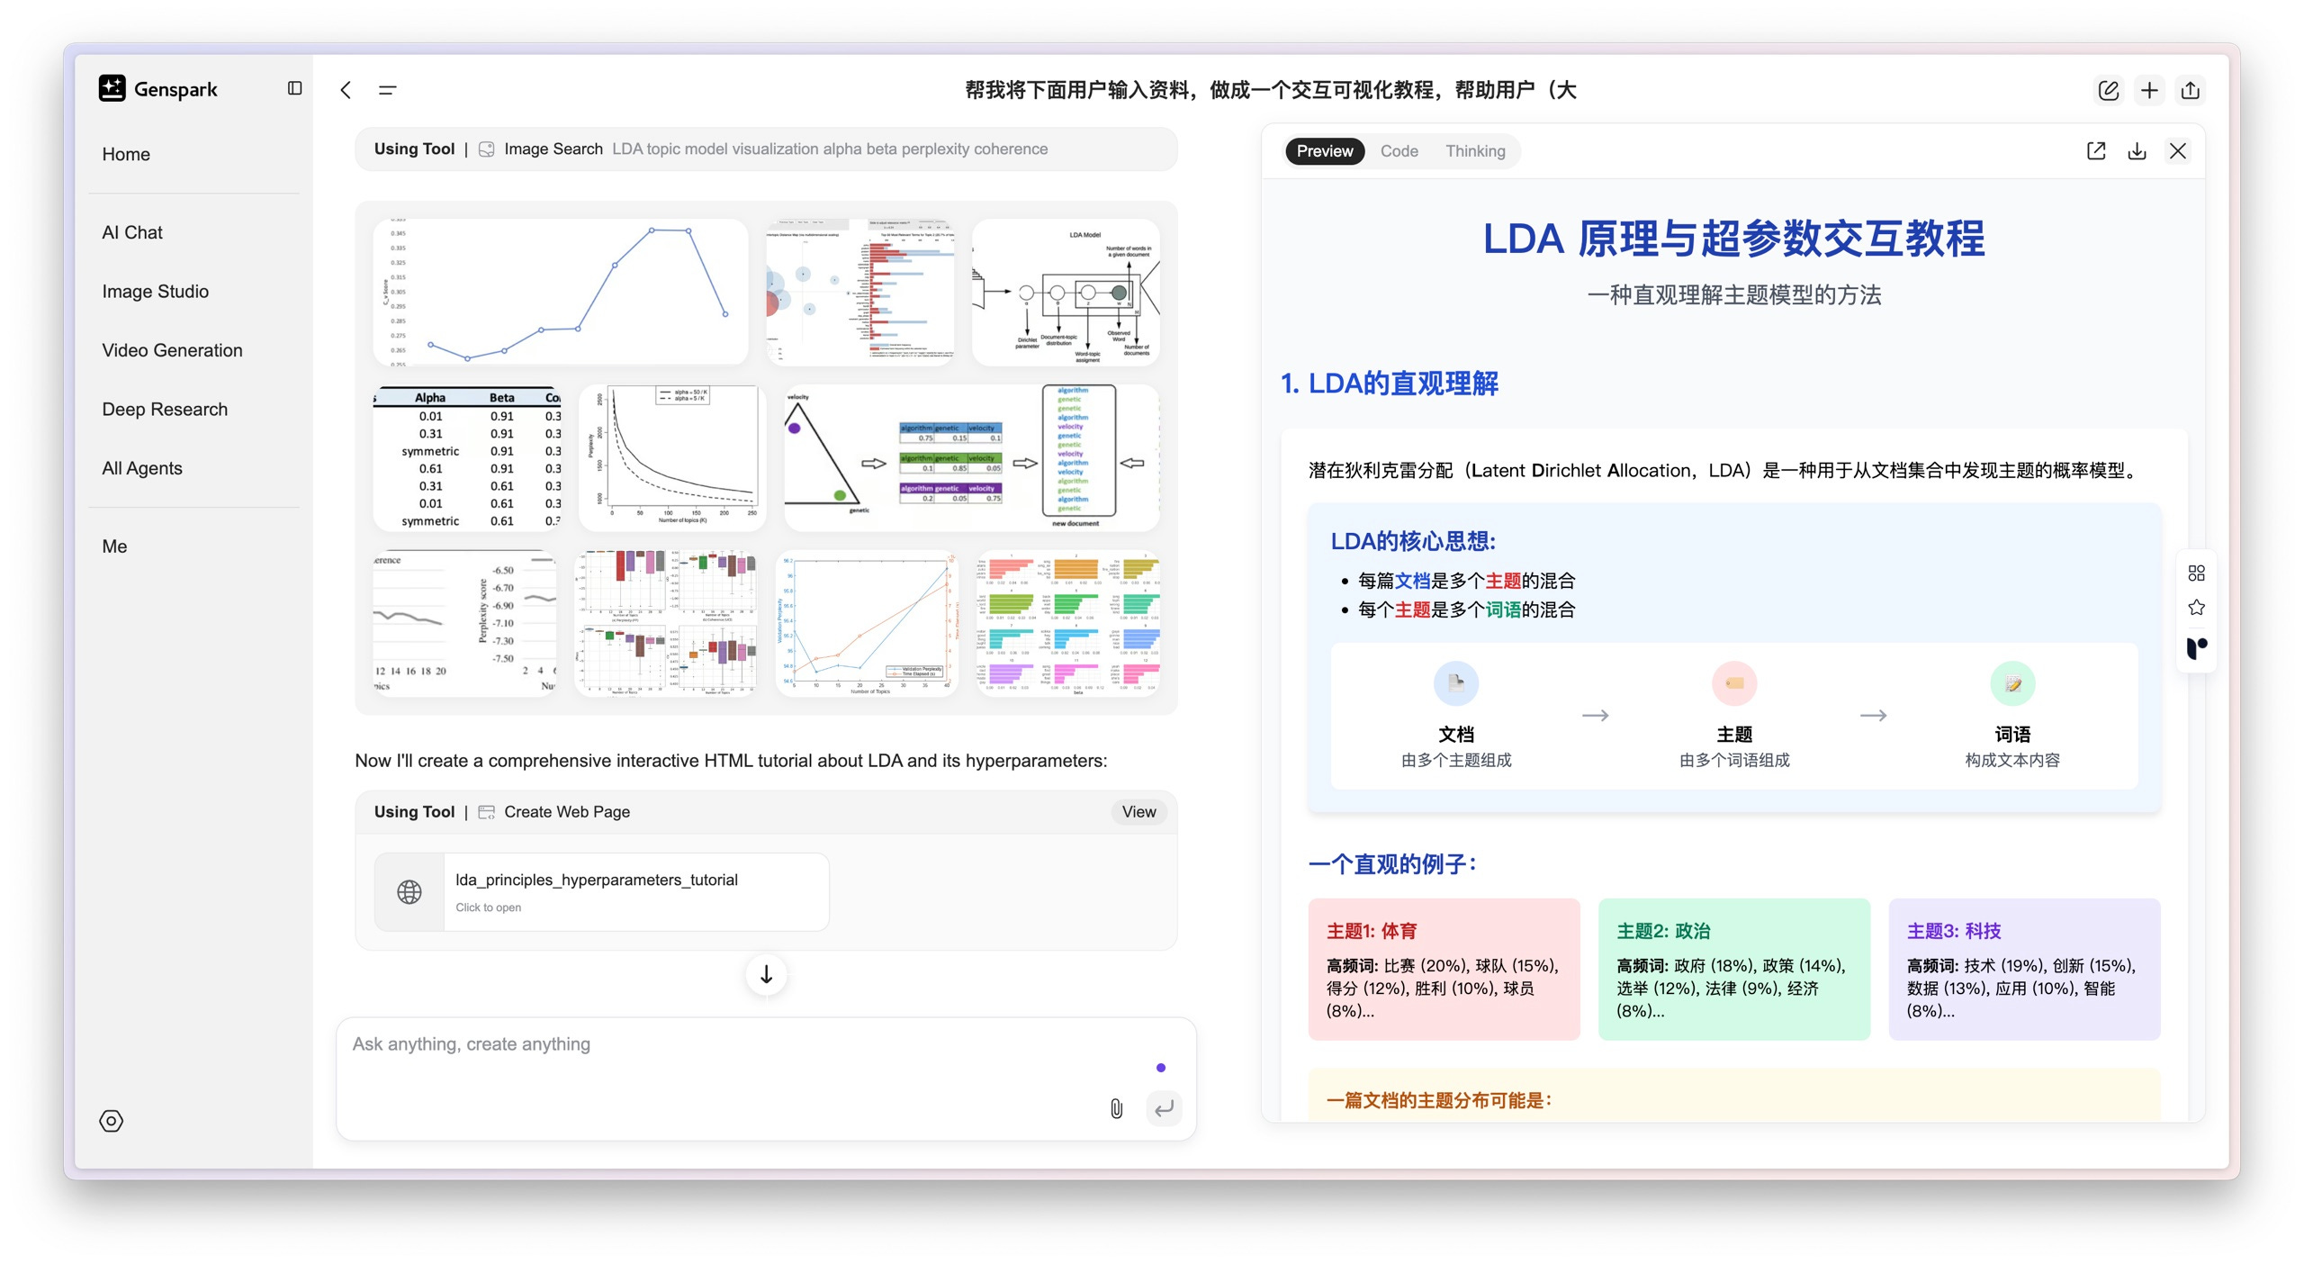The width and height of the screenshot is (2304, 1264).
Task: Open preview in new window icon
Action: pyautogui.click(x=2096, y=151)
